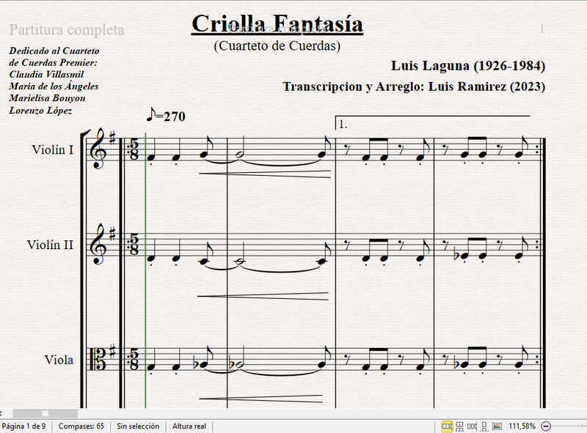Image resolution: width=587 pixels, height=433 pixels.
Task: Select the 5/8 time signature in Violín II
Action: point(134,245)
